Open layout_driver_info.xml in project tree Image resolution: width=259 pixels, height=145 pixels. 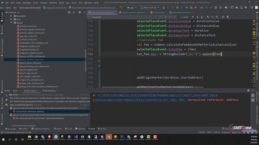(30, 63)
